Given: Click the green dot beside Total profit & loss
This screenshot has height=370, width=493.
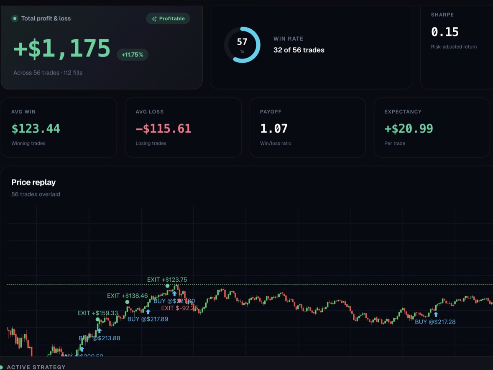Looking at the screenshot, I should (x=15, y=18).
